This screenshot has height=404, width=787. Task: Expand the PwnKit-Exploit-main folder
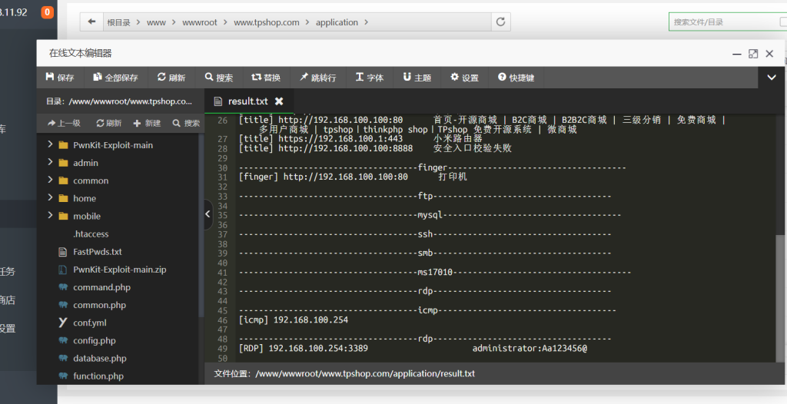coord(51,144)
